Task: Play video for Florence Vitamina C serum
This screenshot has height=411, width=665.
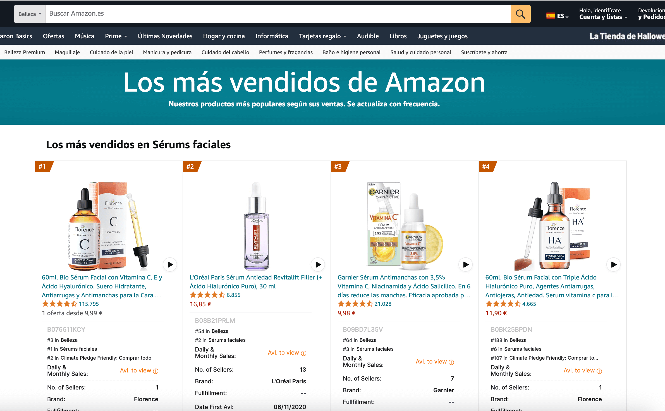Action: [170, 264]
